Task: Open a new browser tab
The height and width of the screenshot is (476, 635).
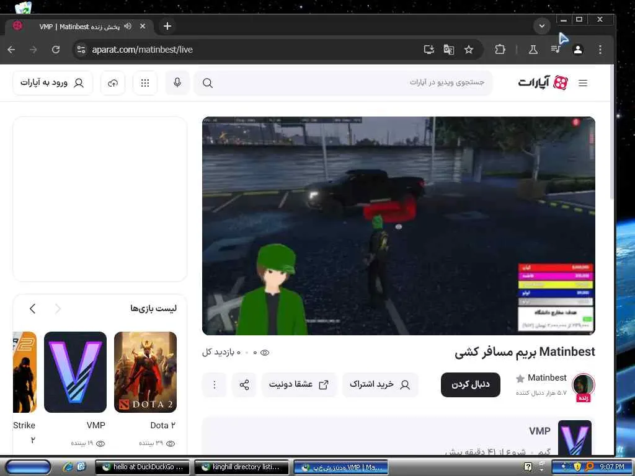Action: tap(167, 26)
